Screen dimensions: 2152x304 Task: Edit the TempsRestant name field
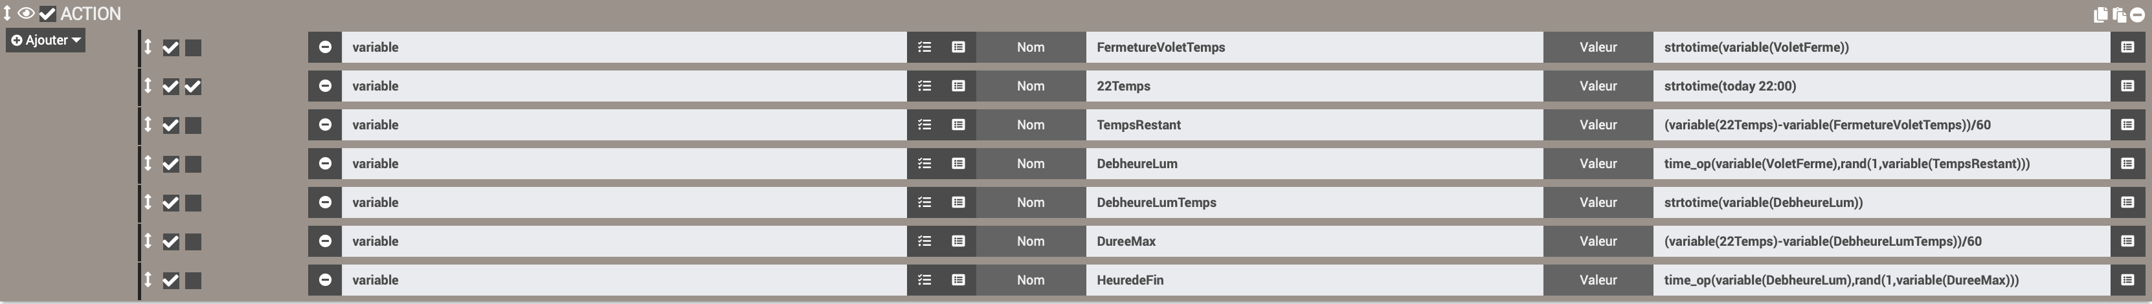(1313, 125)
